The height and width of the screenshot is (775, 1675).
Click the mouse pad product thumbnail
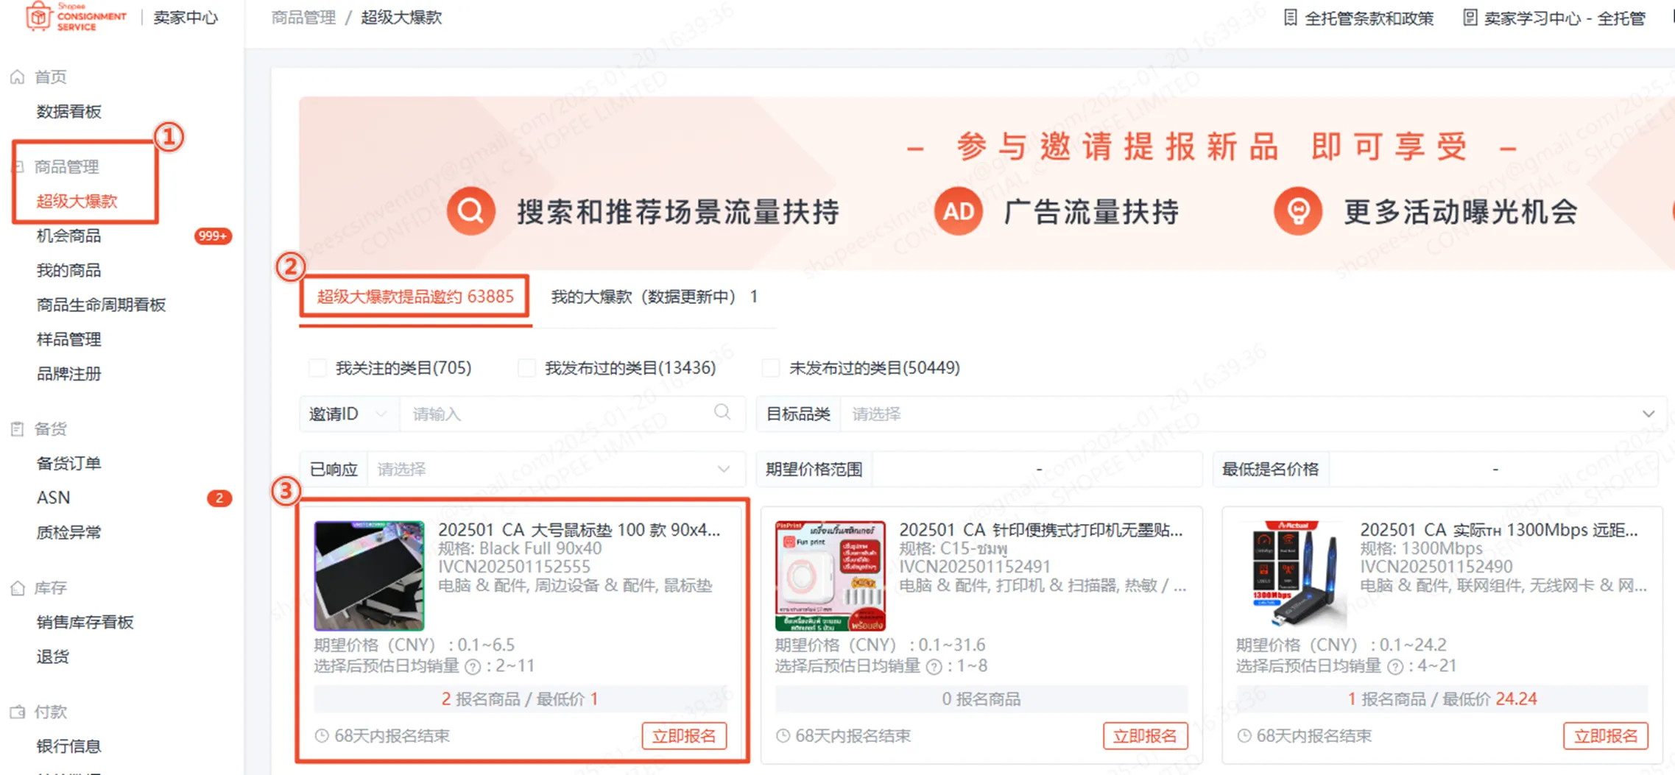370,575
